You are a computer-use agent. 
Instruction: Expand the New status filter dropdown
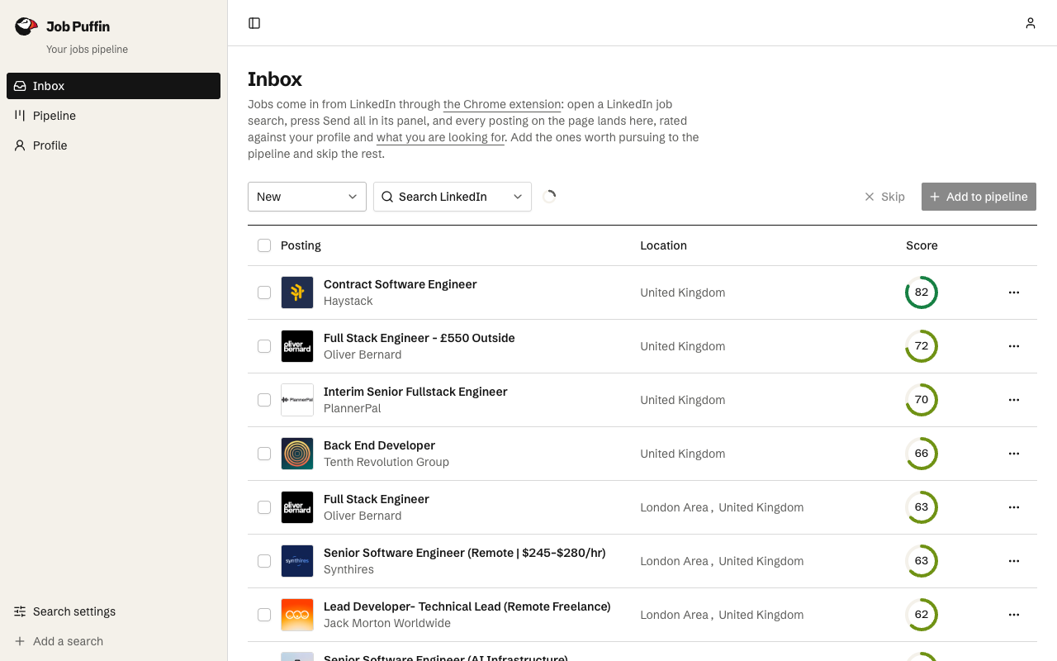tap(307, 197)
